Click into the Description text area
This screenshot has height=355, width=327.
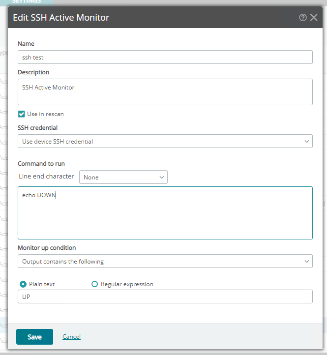pos(165,92)
